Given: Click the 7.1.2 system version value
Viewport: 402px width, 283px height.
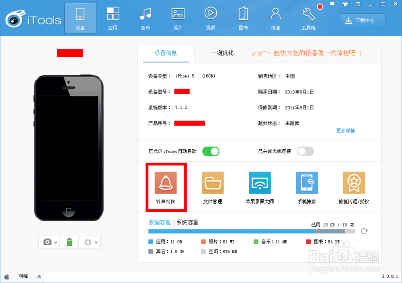Looking at the screenshot, I should tap(181, 107).
